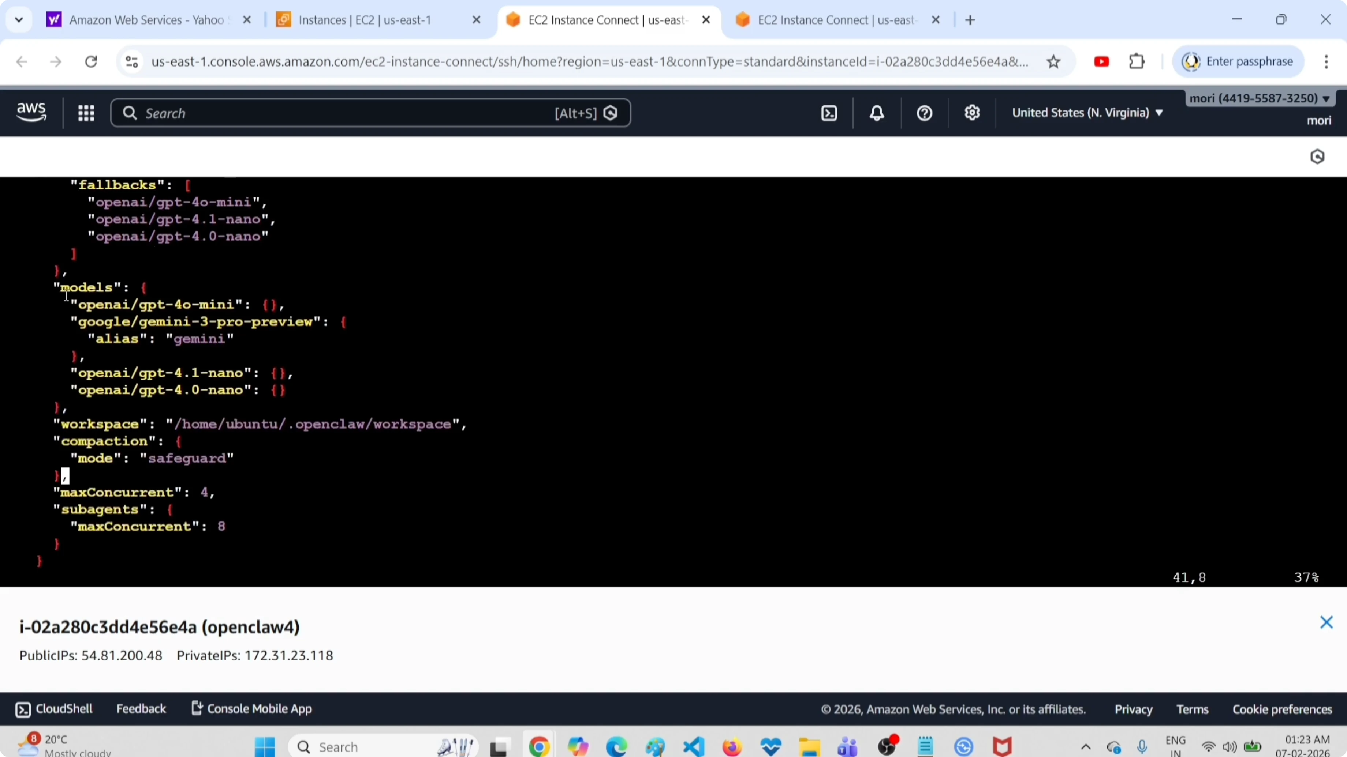Open the Cookie preferences link
Viewport: 1347px width, 757px height.
1282,709
